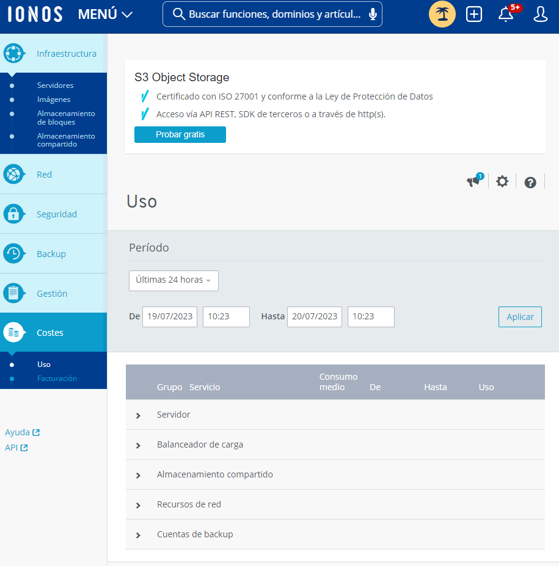Click the Costes coins icon
Screen dimensions: 559x566
13,332
